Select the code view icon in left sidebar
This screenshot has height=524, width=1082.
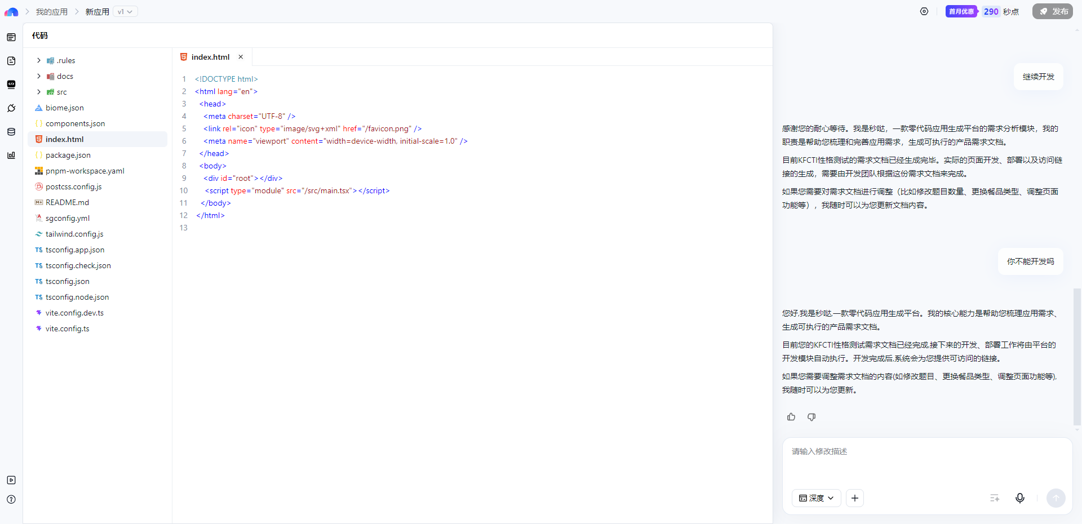[11, 85]
